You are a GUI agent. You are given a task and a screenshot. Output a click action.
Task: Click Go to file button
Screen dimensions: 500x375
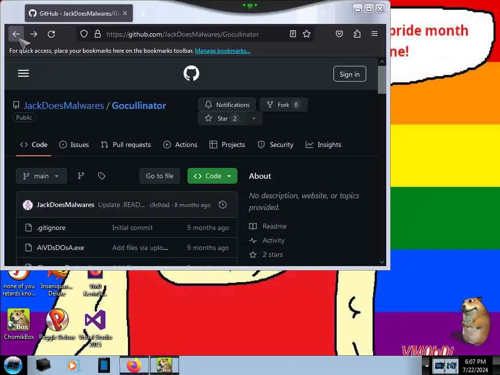[160, 176]
